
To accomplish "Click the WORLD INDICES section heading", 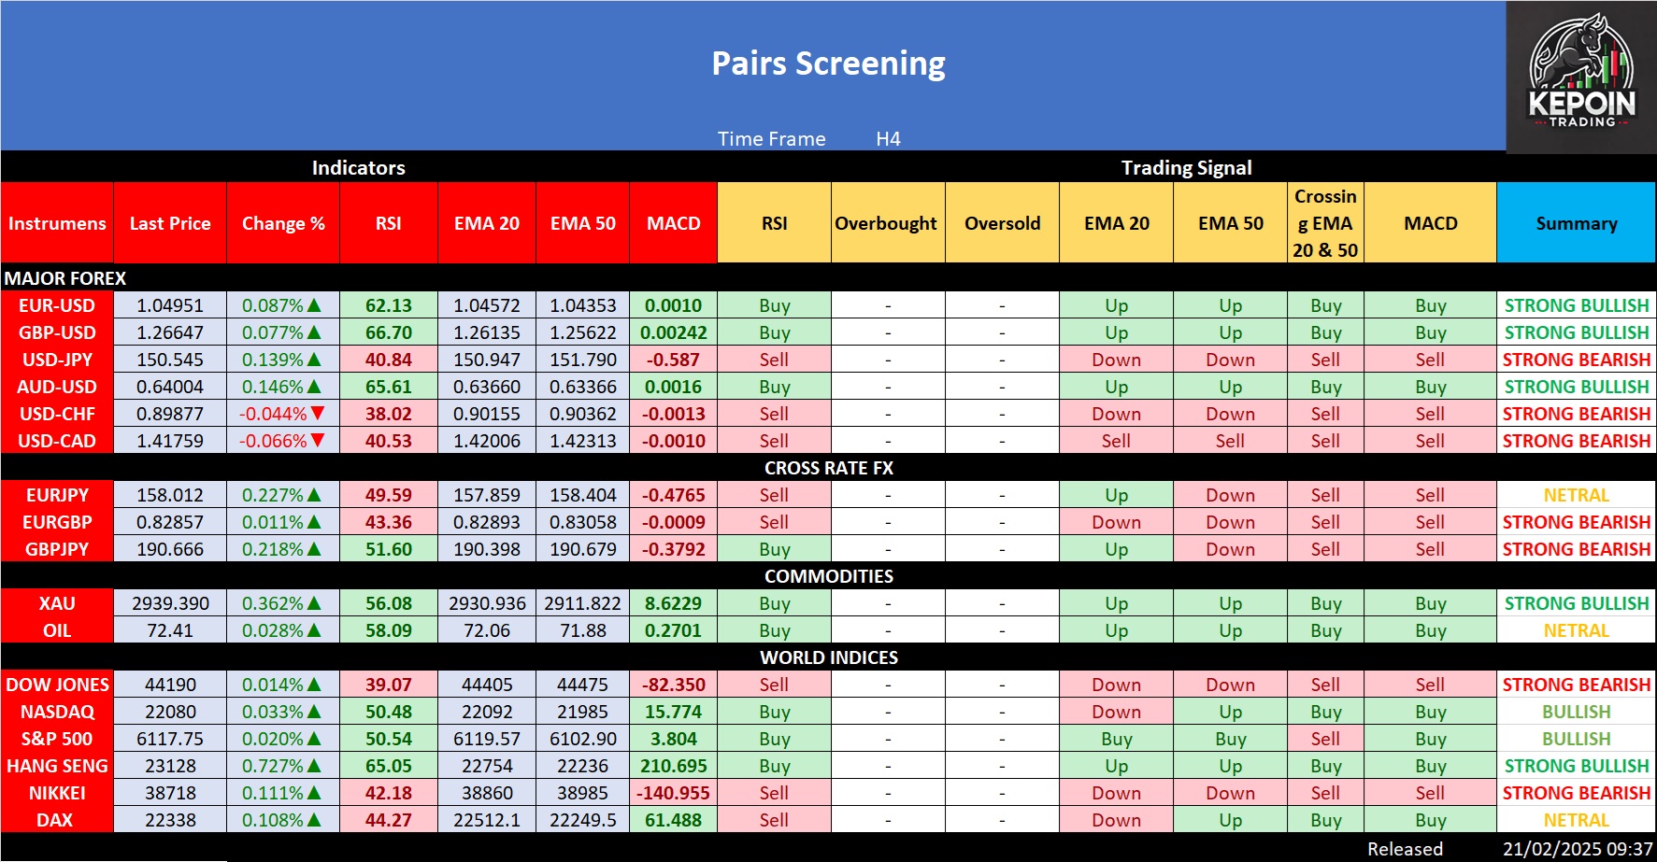I will coord(829,657).
